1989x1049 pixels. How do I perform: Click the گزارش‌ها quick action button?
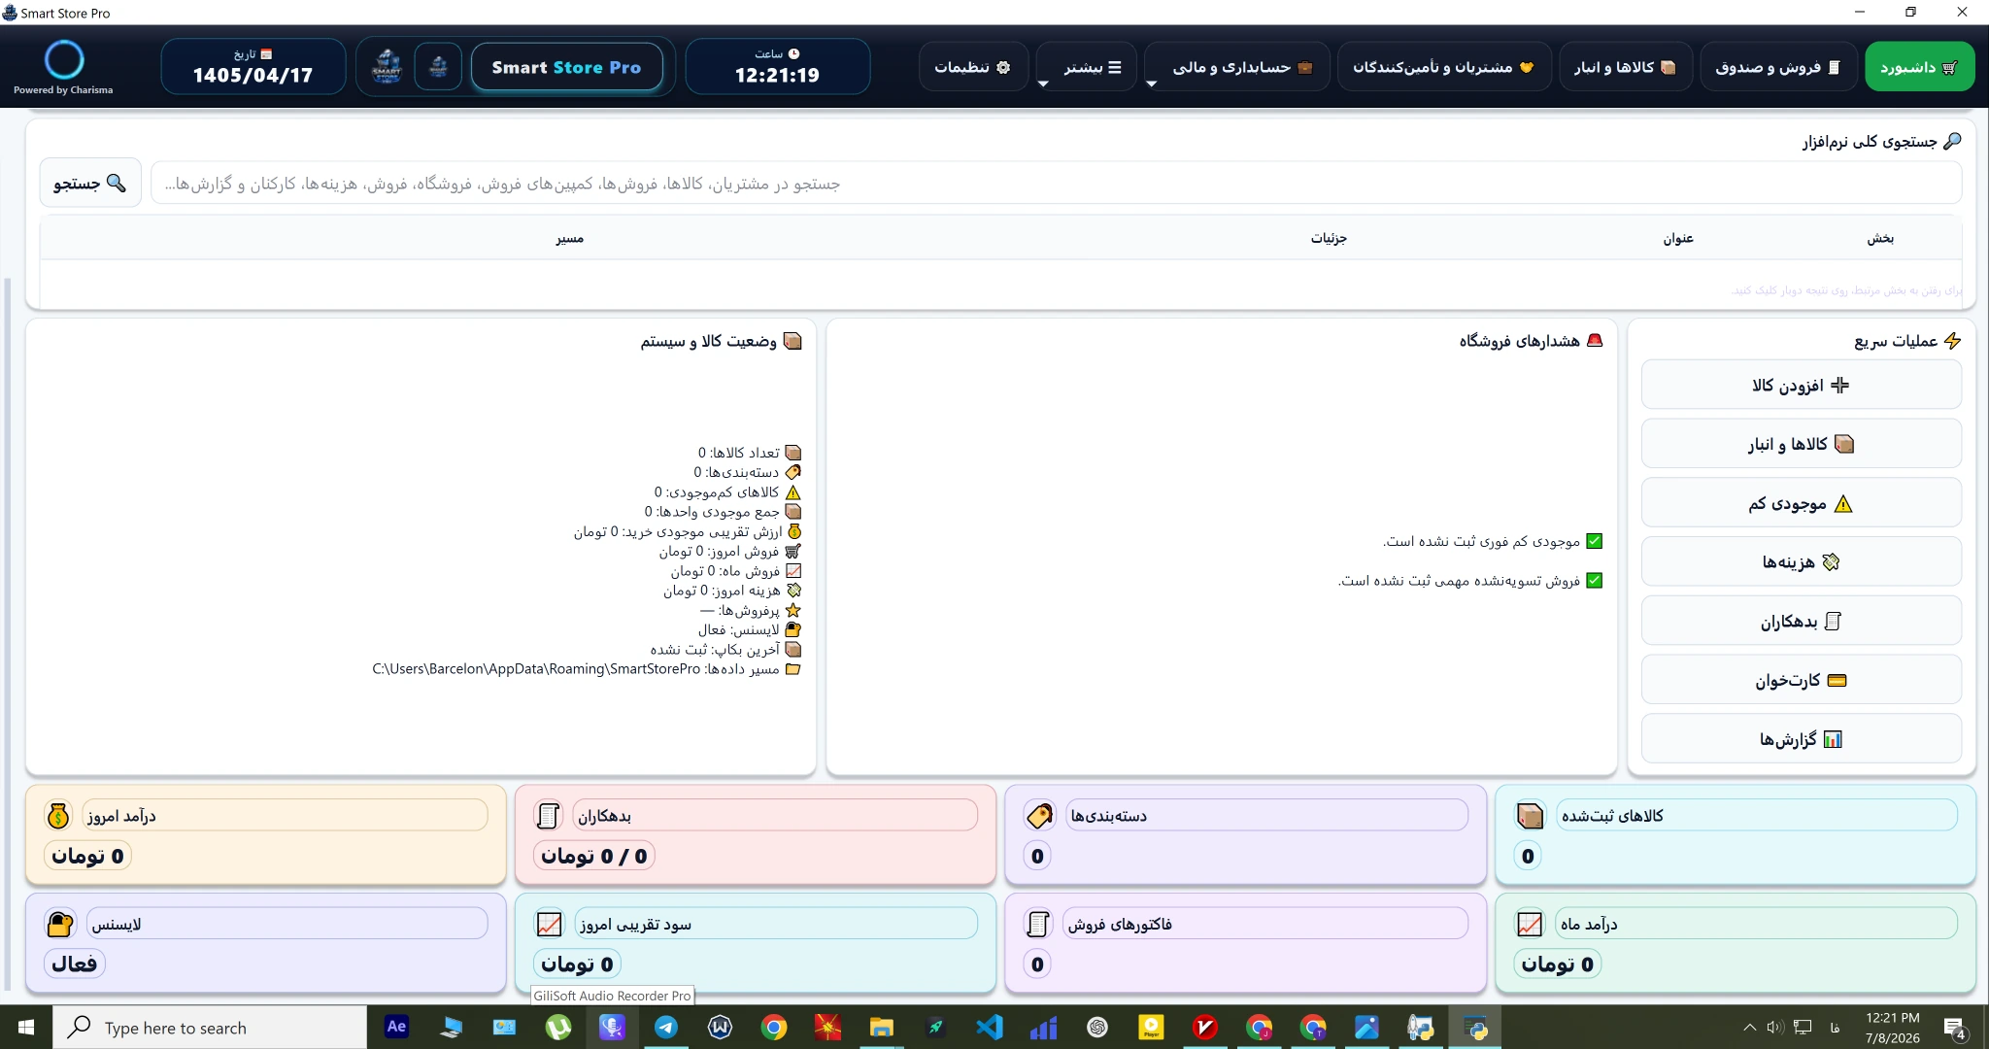tap(1802, 739)
